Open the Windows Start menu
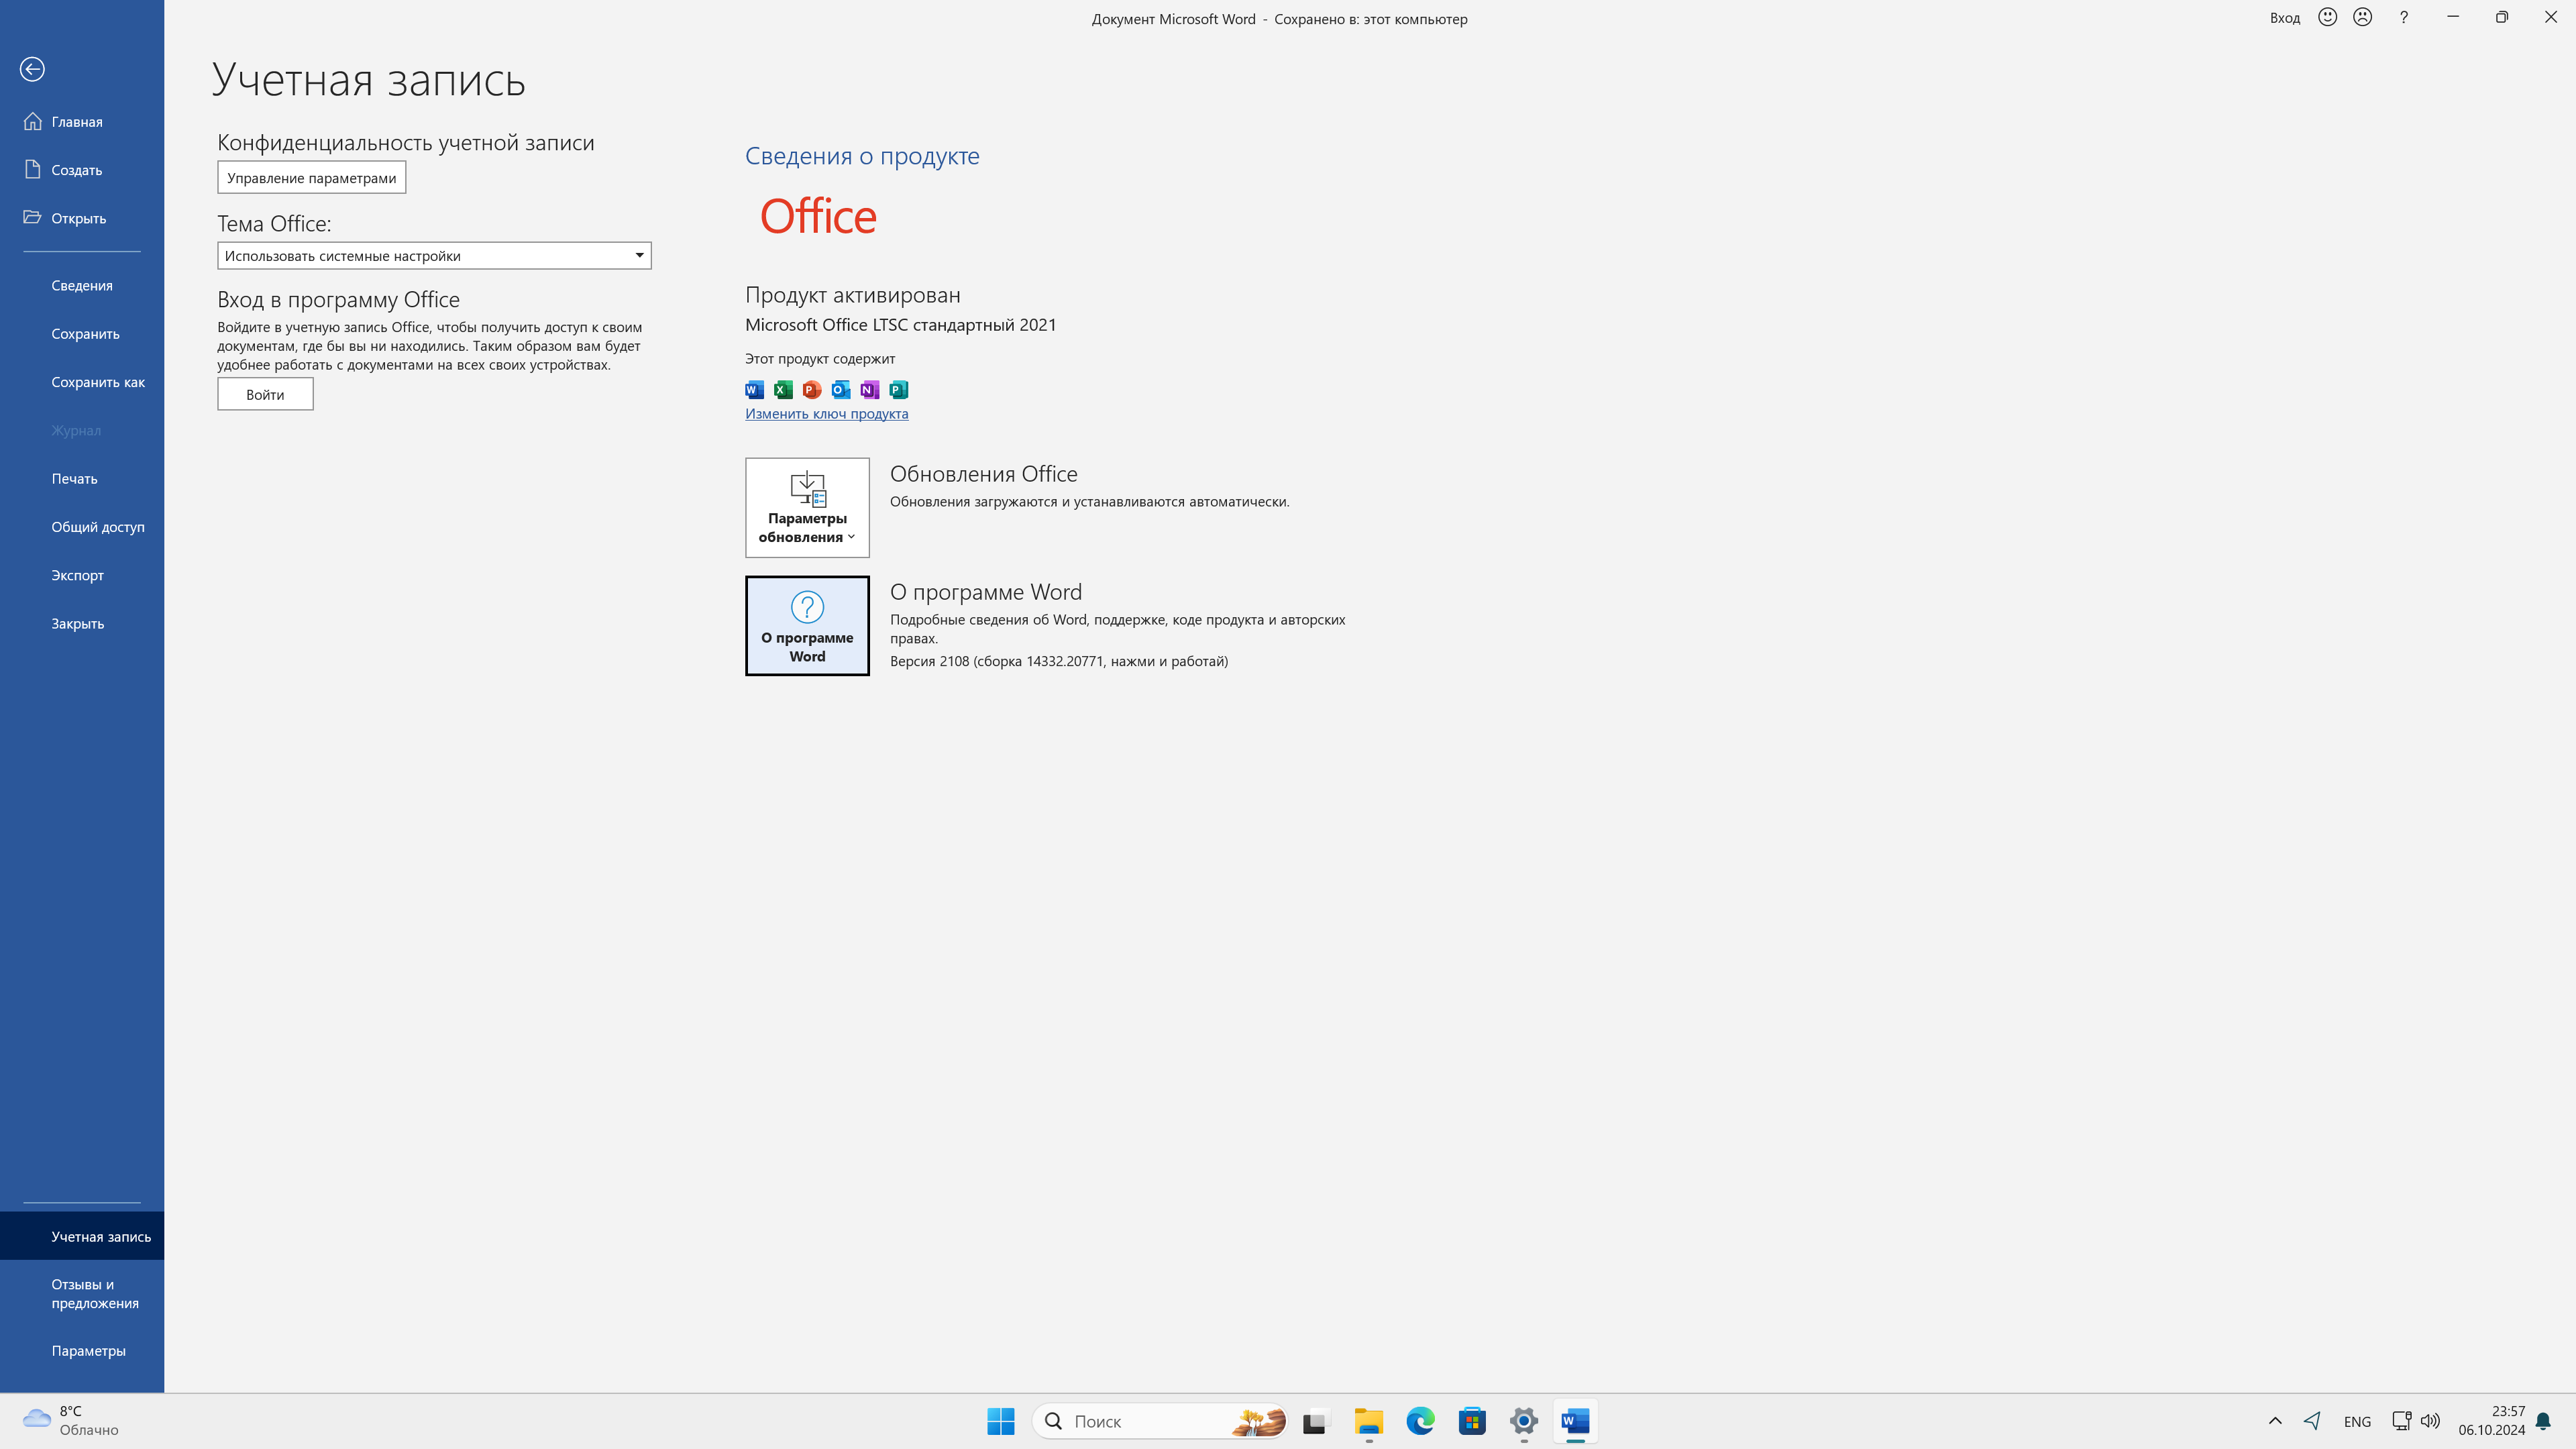This screenshot has height=1449, width=2576. point(1001,1421)
